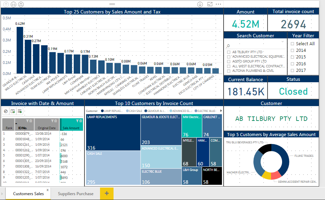Close the Customers Sales tab with x

pos(47,190)
